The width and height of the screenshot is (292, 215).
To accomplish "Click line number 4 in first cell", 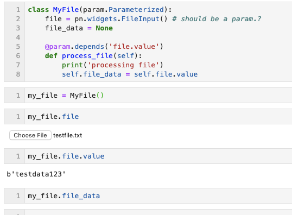I will (x=18, y=37).
